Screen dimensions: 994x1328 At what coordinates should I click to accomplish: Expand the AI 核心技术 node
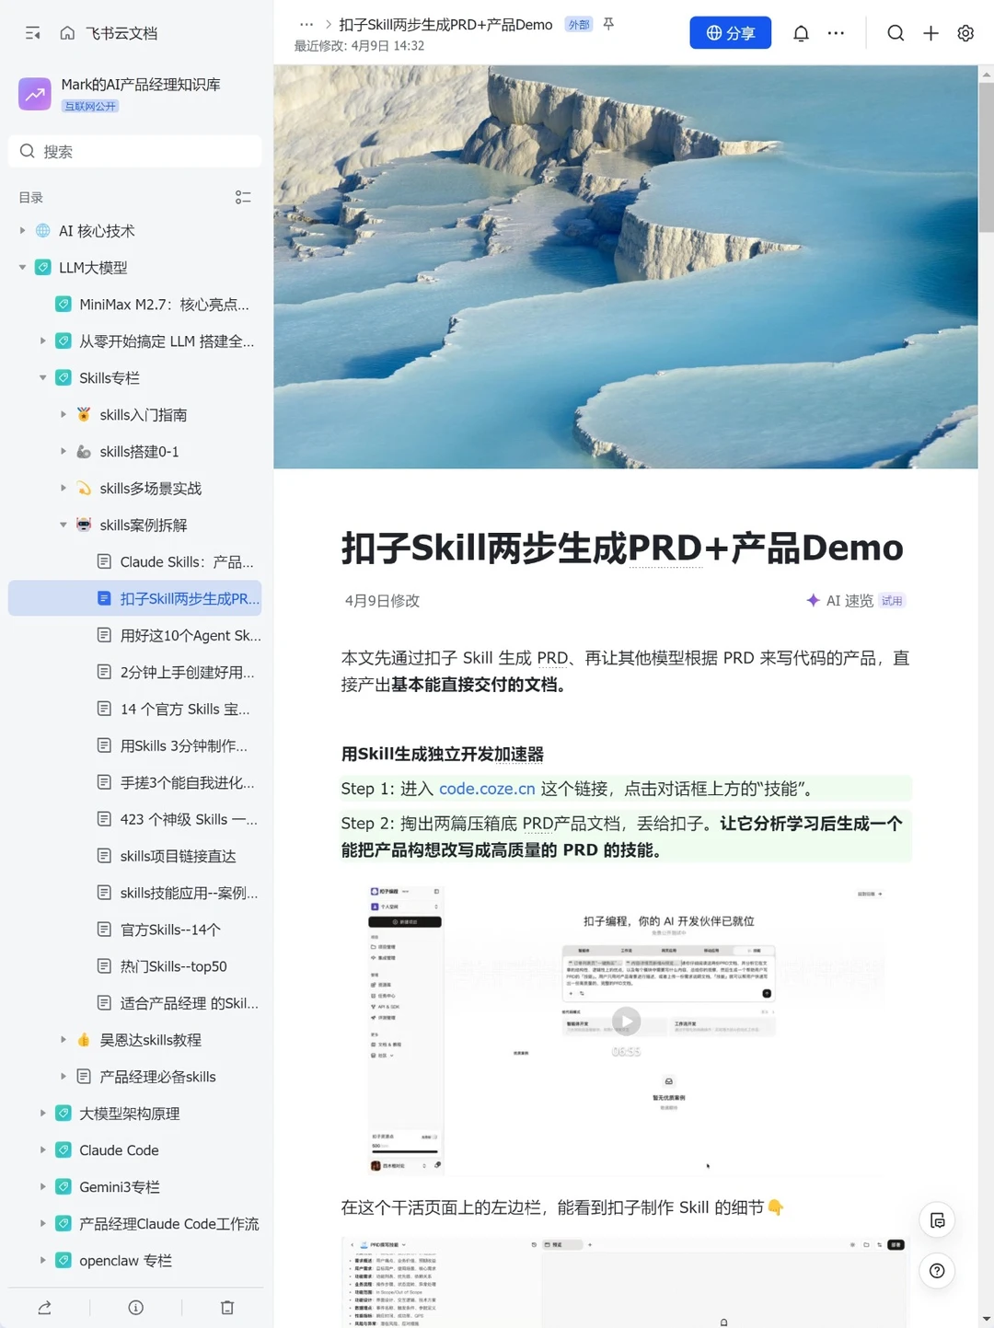click(x=22, y=231)
